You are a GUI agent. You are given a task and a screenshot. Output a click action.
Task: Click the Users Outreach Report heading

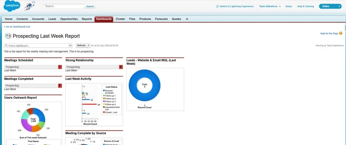(21, 98)
